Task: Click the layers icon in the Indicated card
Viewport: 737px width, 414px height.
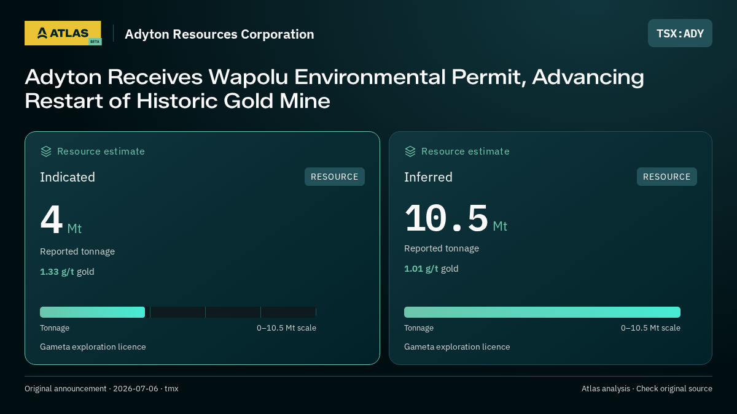Action: [46, 151]
